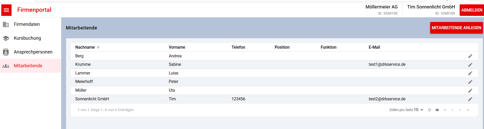
Task: Click the first name Uta
Action: click(172, 90)
